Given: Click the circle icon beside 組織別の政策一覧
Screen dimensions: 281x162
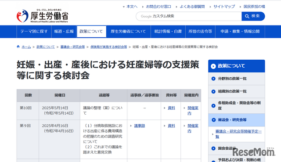Looking at the screenshot, I should pos(213,91).
